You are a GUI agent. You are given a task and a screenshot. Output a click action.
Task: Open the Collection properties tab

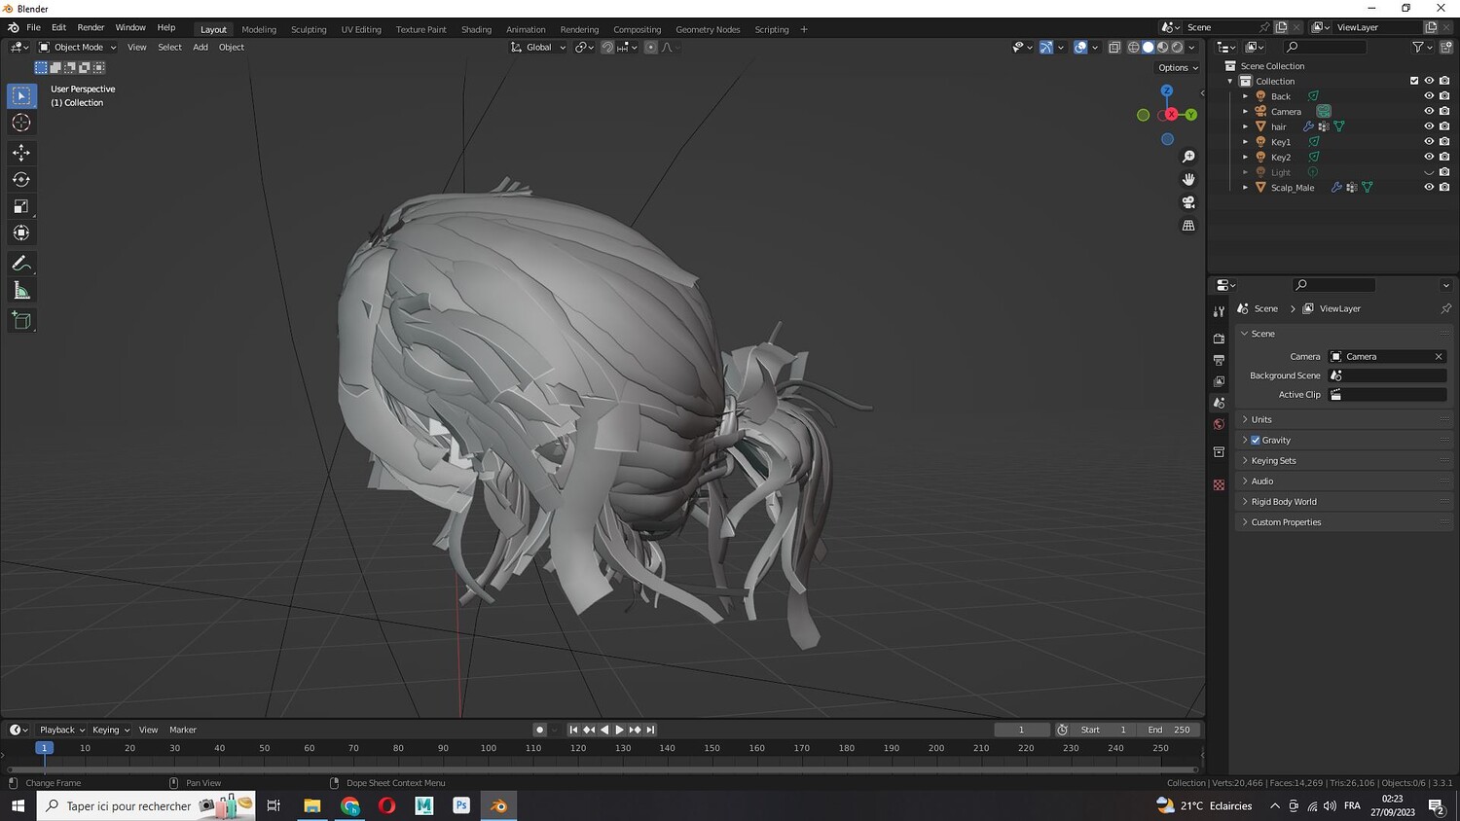pyautogui.click(x=1219, y=452)
